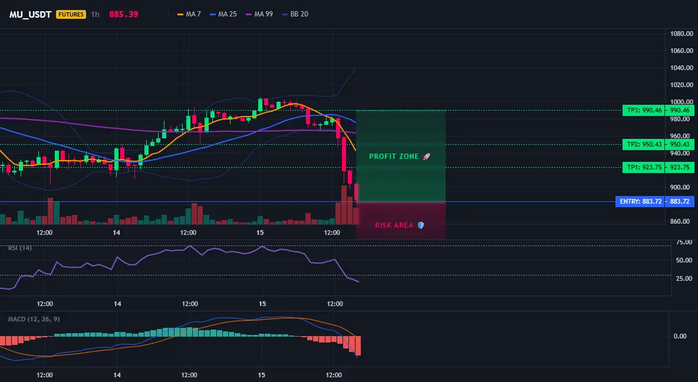
Task: Toggle the MA 25 legend entry
Action: pos(223,14)
